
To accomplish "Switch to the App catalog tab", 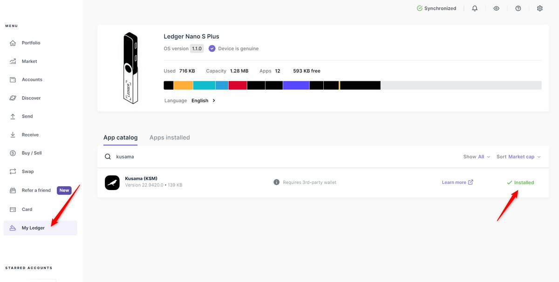I will click(x=121, y=138).
